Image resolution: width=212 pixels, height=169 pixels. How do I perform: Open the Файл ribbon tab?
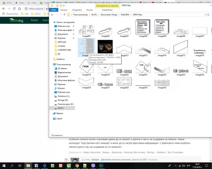click(54, 10)
